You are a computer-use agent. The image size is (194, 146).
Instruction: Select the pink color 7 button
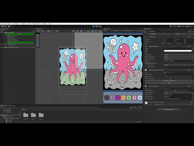click(x=134, y=97)
